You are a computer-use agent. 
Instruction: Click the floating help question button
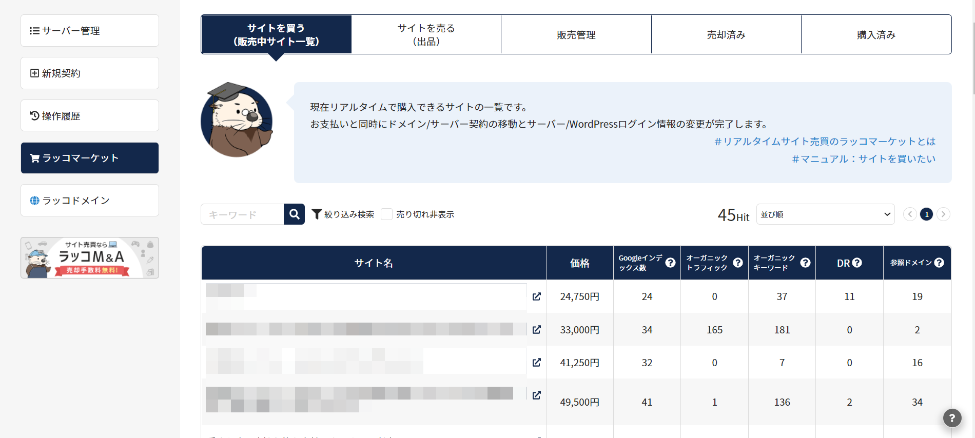[x=952, y=417]
